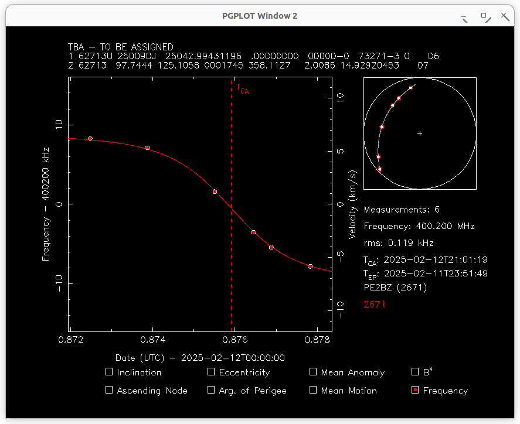Minimize the PGPLOT Window 2

[465, 16]
